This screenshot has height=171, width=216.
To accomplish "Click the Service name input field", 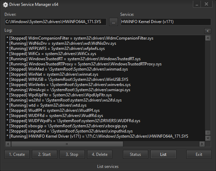I will (166, 22).
